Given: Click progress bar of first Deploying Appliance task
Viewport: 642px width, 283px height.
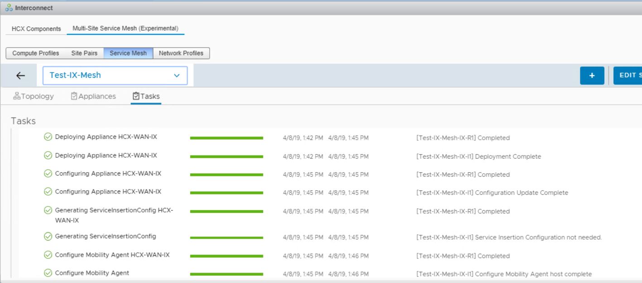Looking at the screenshot, I should tap(226, 138).
